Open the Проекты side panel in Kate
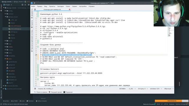The width and height of the screenshot is (189, 106). (x=32, y=24)
